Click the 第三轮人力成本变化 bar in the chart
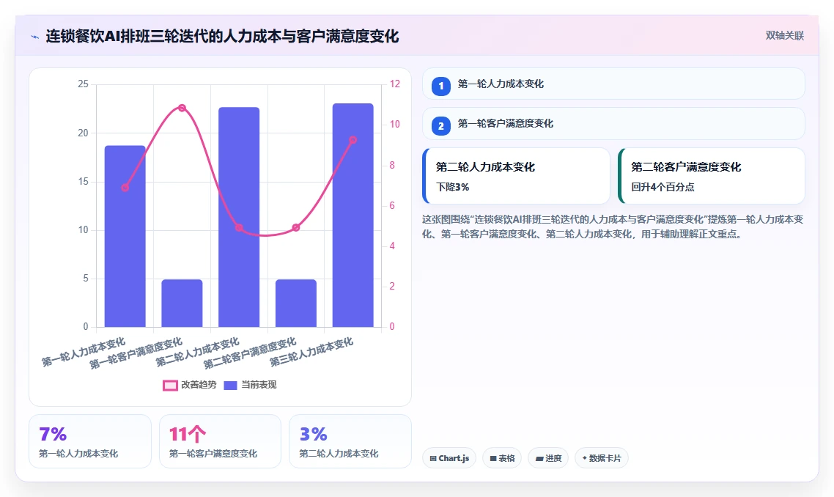 point(353,216)
